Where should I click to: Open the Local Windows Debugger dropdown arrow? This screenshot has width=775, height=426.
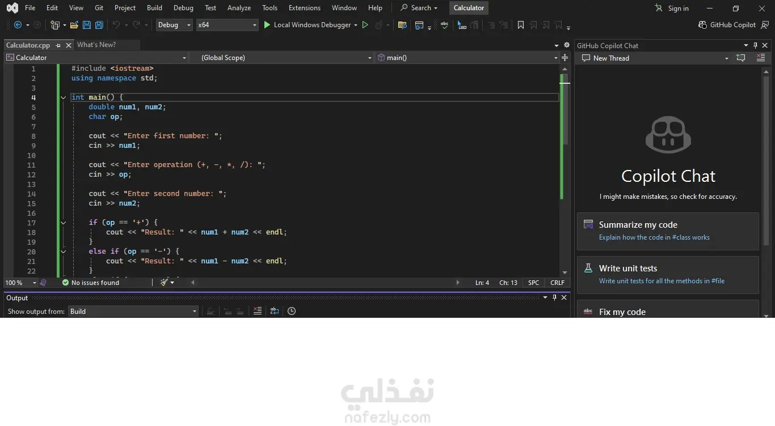[356, 25]
